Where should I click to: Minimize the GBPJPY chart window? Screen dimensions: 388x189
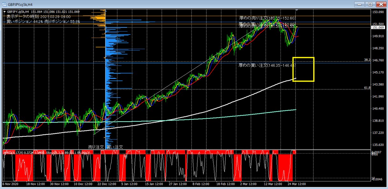point(360,4)
